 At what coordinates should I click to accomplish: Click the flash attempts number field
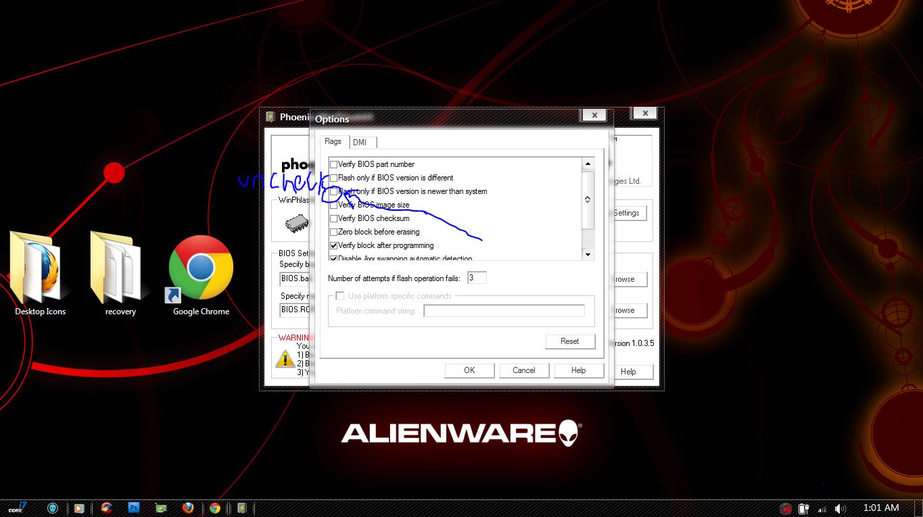pyautogui.click(x=477, y=278)
